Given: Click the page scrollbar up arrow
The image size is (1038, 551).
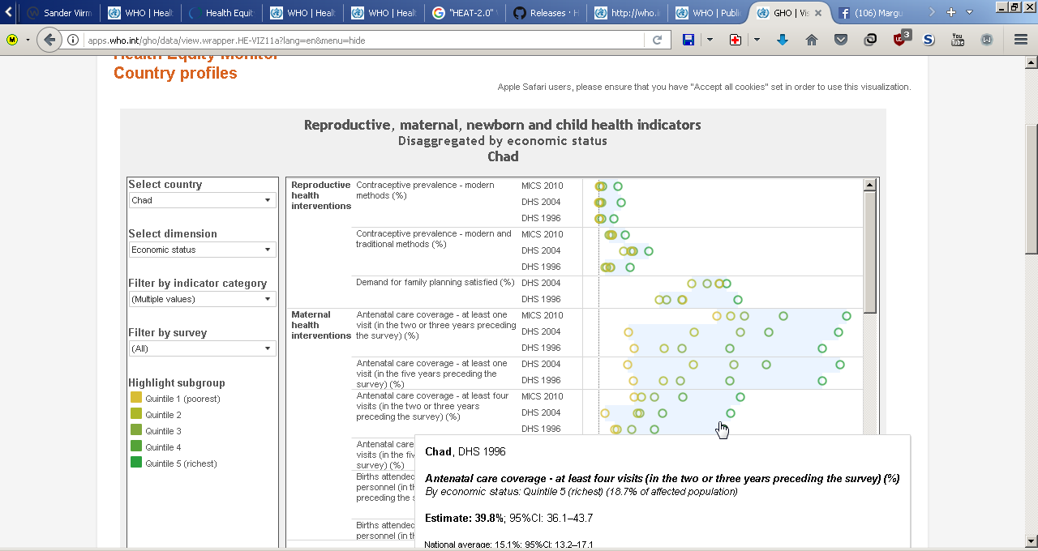Looking at the screenshot, I should pos(1031,62).
